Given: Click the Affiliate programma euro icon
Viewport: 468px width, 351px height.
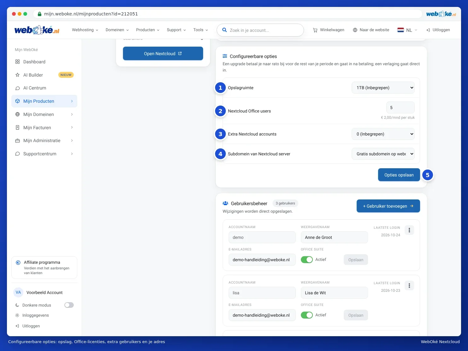Looking at the screenshot, I should click(x=18, y=262).
